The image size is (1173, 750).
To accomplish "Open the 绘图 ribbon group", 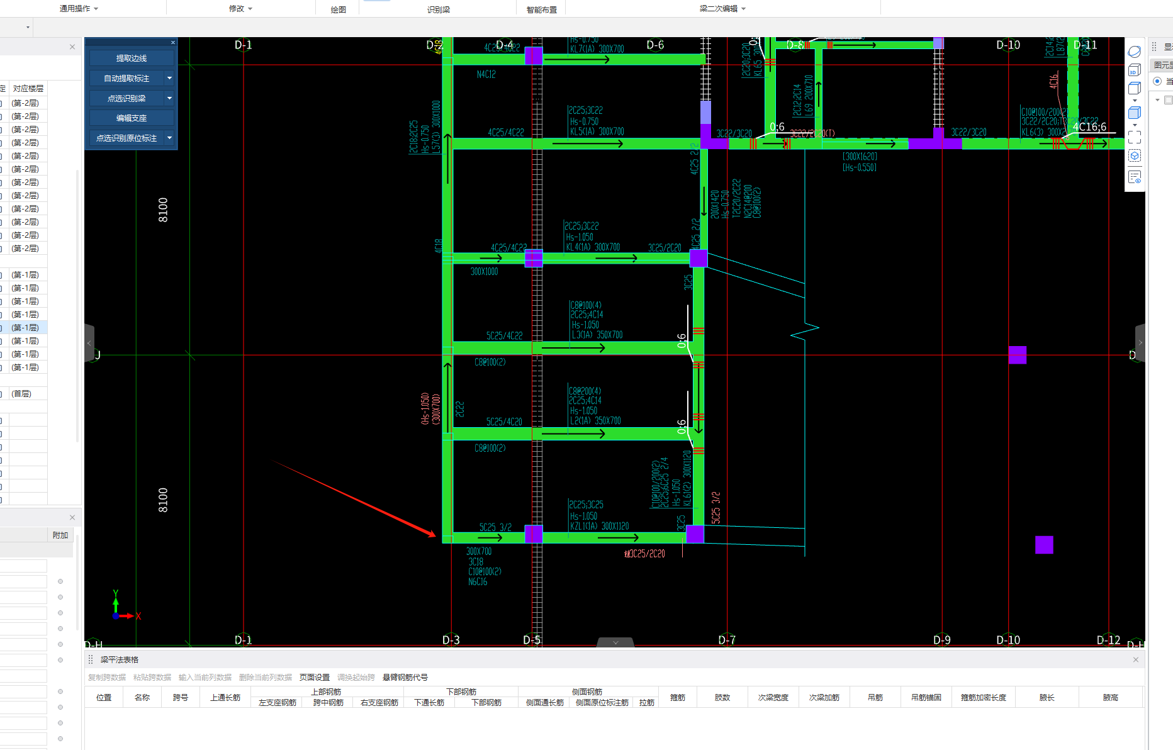I will 339,9.
